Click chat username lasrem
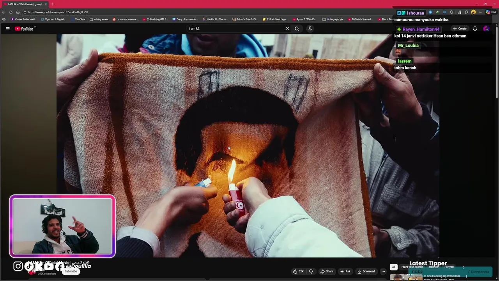The height and width of the screenshot is (281, 499). pos(405,61)
